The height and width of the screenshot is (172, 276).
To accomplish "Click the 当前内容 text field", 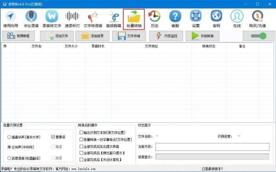I will pyautogui.click(x=212, y=147).
